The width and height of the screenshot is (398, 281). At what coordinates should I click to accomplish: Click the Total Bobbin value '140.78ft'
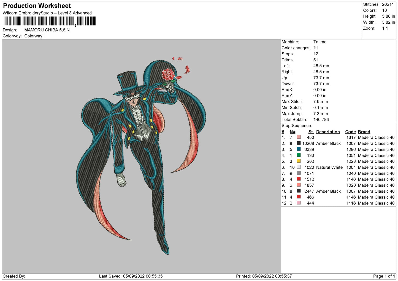[321, 120]
